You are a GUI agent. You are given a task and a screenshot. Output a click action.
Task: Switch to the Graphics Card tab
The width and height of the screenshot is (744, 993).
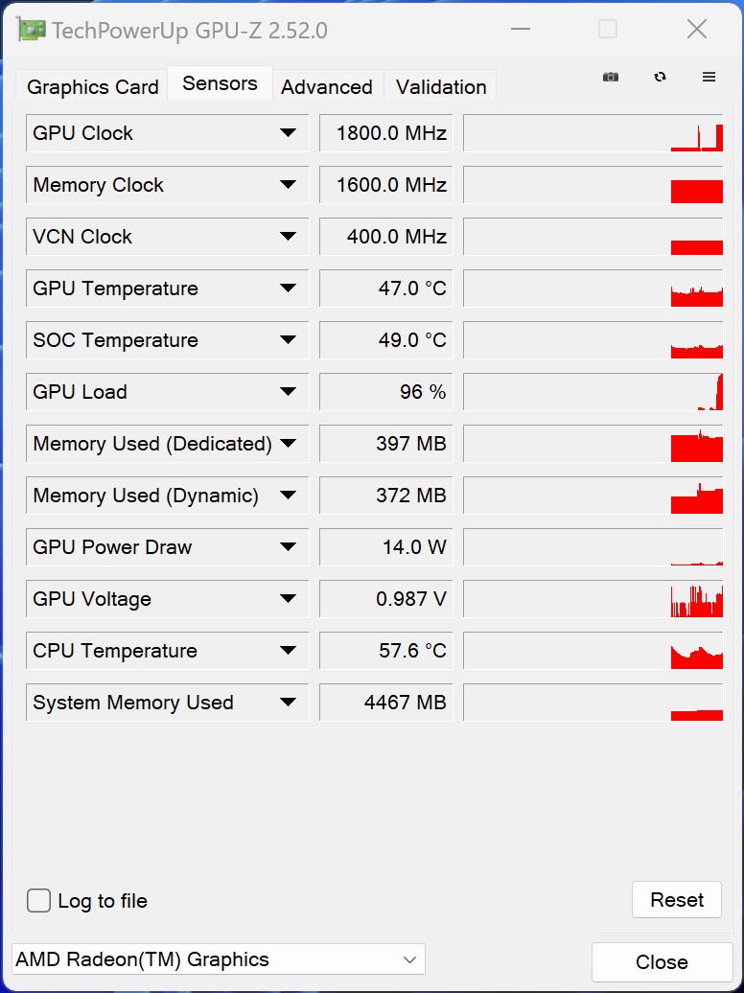[93, 87]
